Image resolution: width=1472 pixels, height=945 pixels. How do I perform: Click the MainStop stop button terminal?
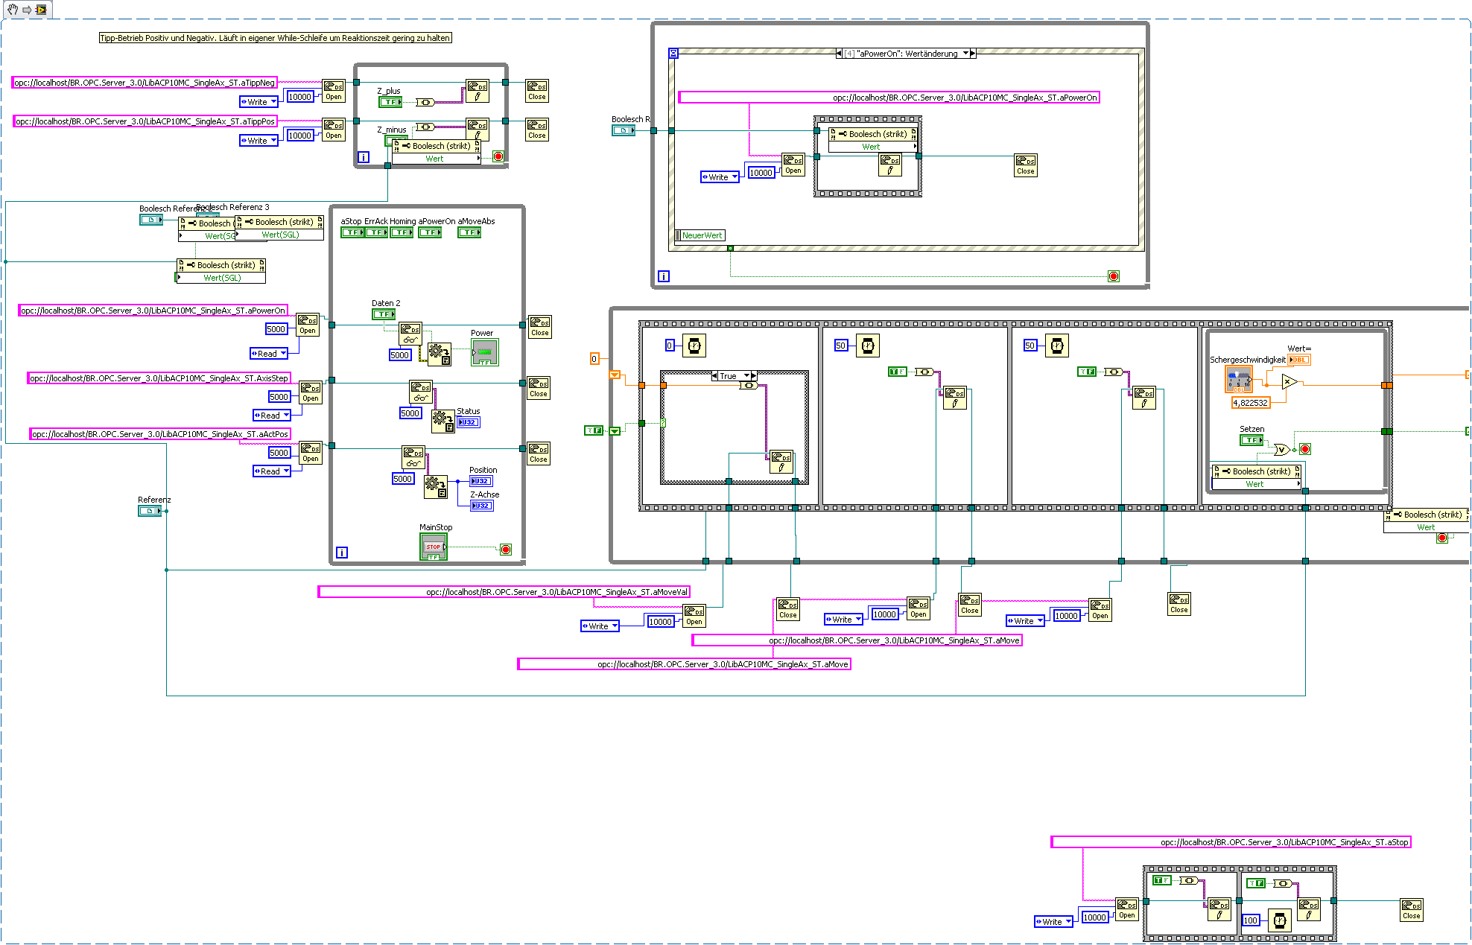tap(433, 547)
